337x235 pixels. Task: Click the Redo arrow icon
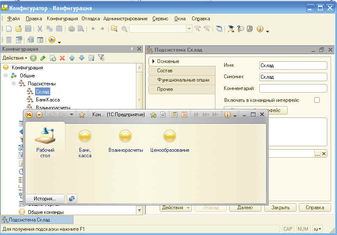coord(102,29)
